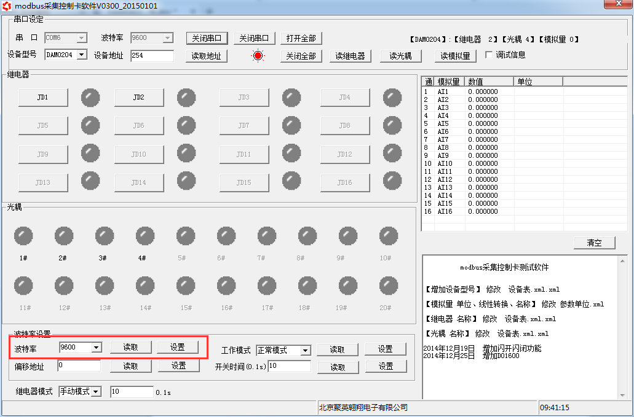Select the AI16 row in analog table

525,211
